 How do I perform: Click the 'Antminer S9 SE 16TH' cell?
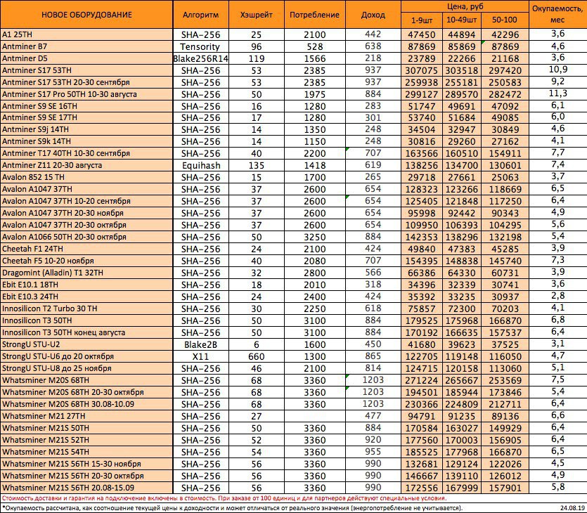pos(86,106)
